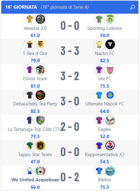Click Sporting Lisbona green crest logo
Viewport: 140px width, 191px height.
[110, 19]
